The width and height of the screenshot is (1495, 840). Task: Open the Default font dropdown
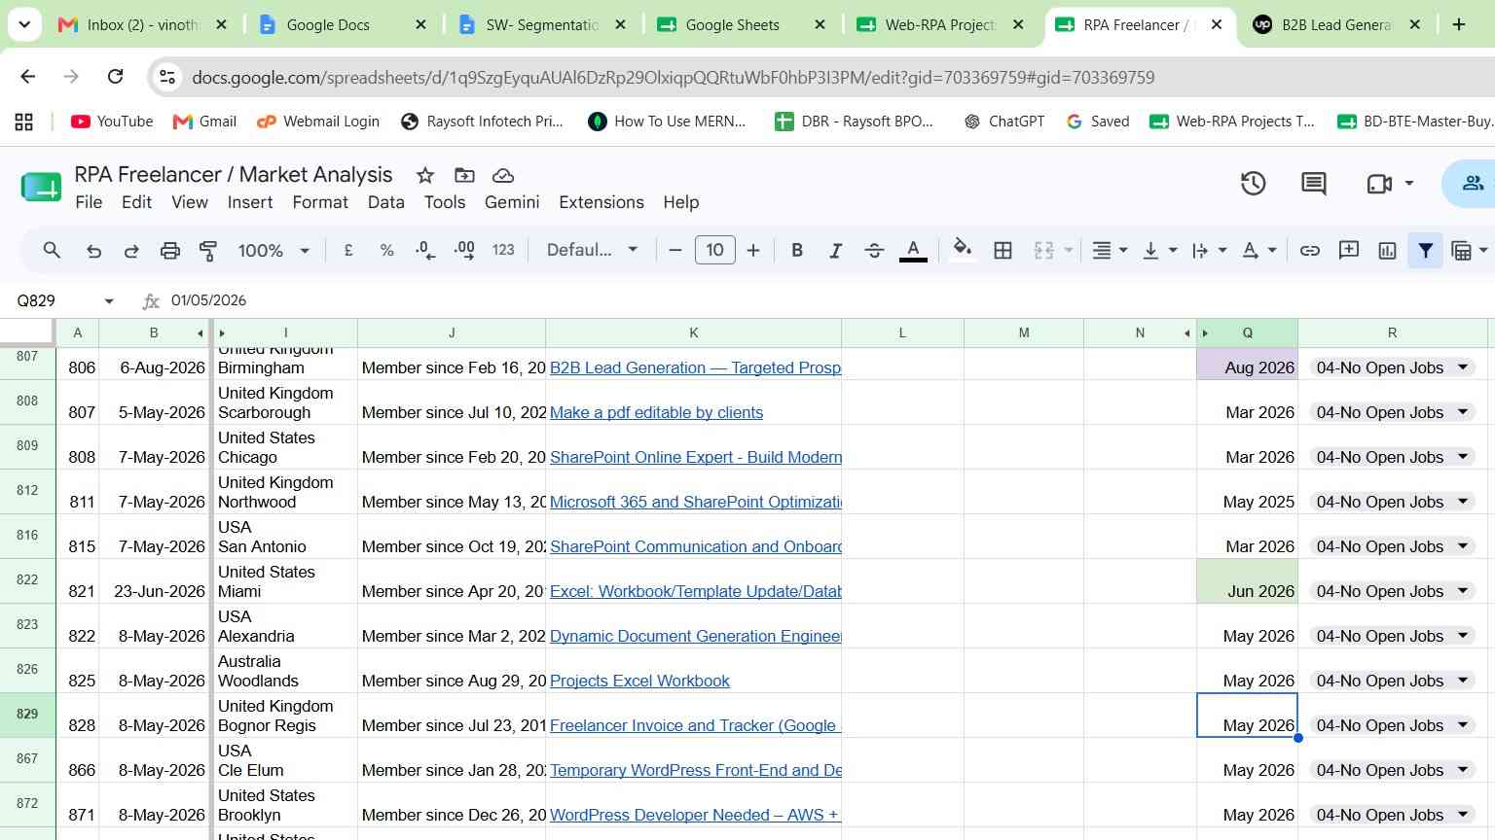click(x=592, y=251)
